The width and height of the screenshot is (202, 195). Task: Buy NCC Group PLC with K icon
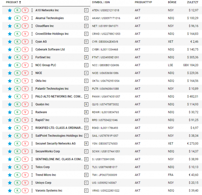click(17, 65)
